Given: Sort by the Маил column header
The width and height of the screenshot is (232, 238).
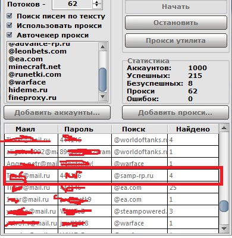Looking at the screenshot, I should 32,129.
